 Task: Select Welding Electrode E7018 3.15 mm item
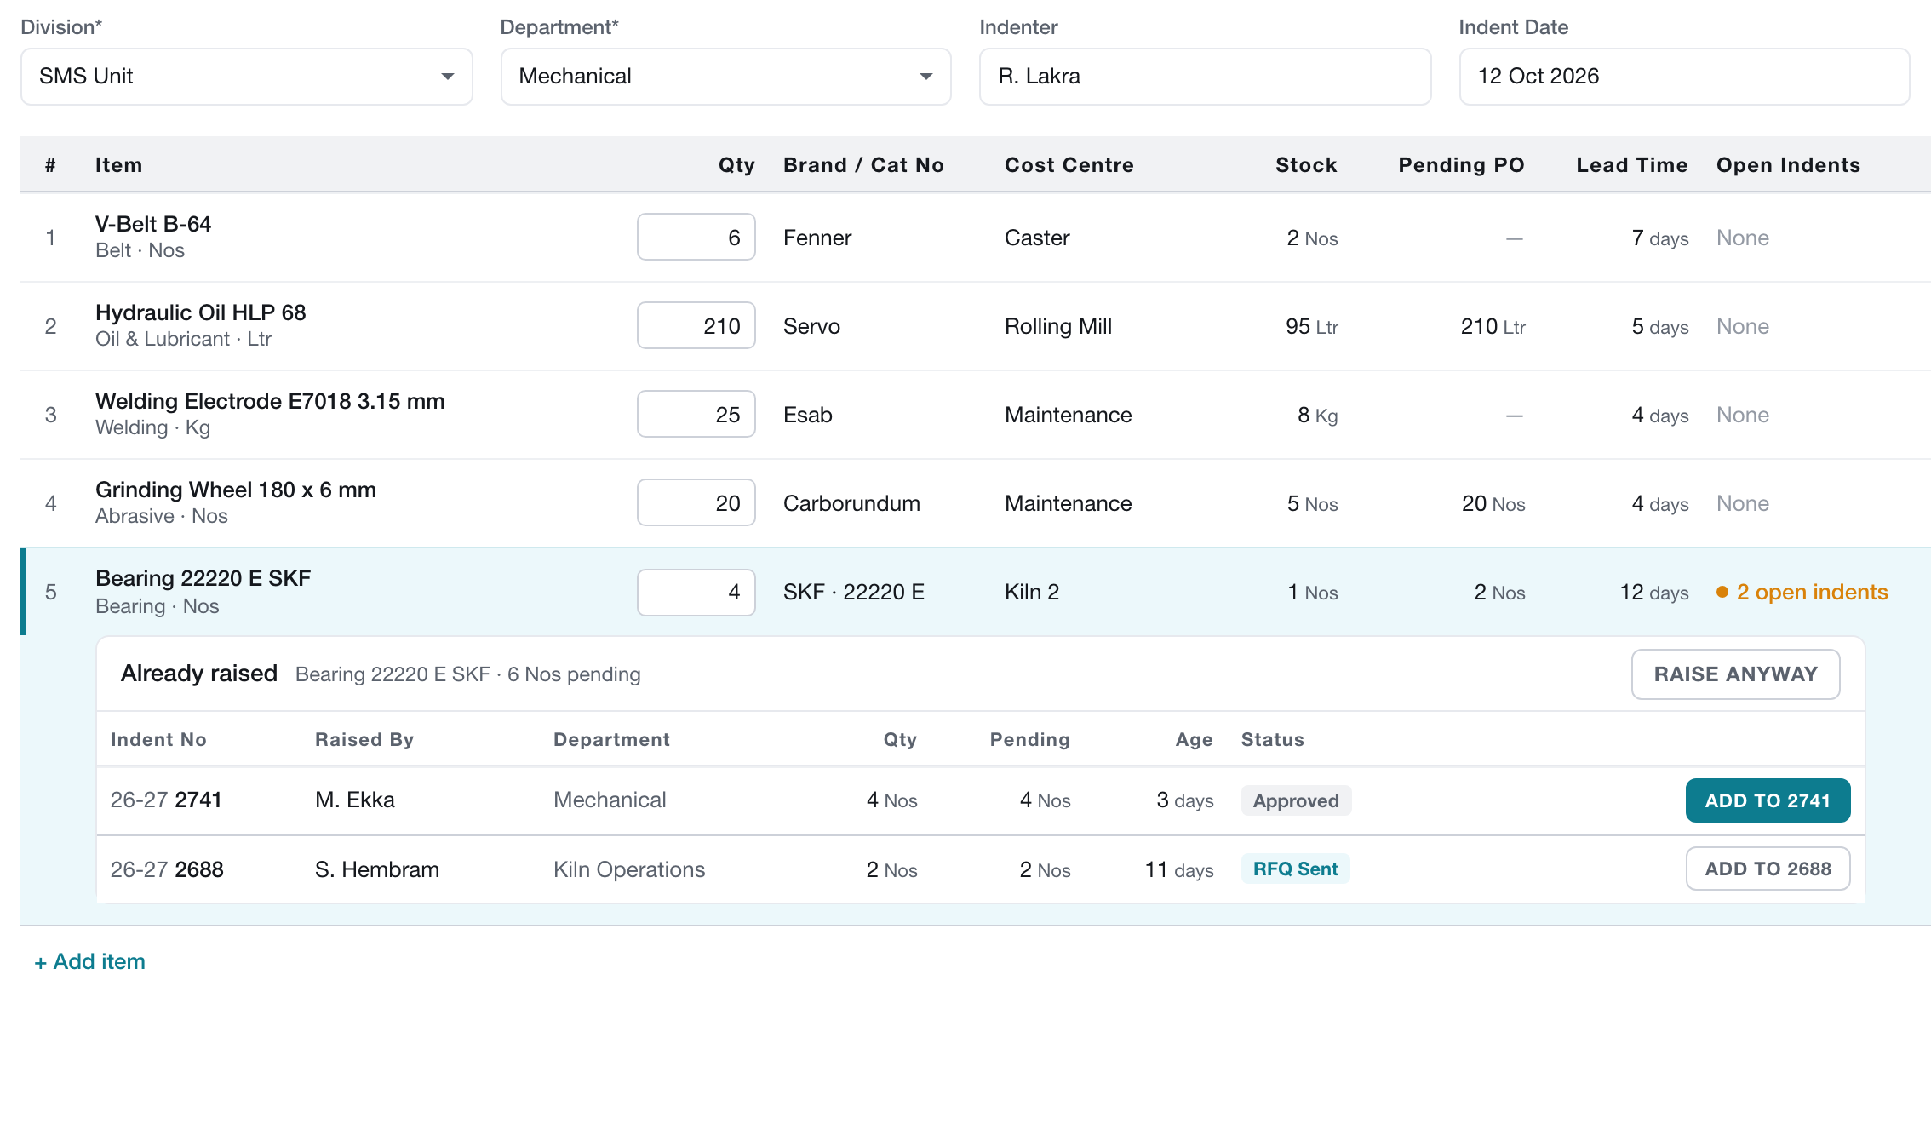270,401
